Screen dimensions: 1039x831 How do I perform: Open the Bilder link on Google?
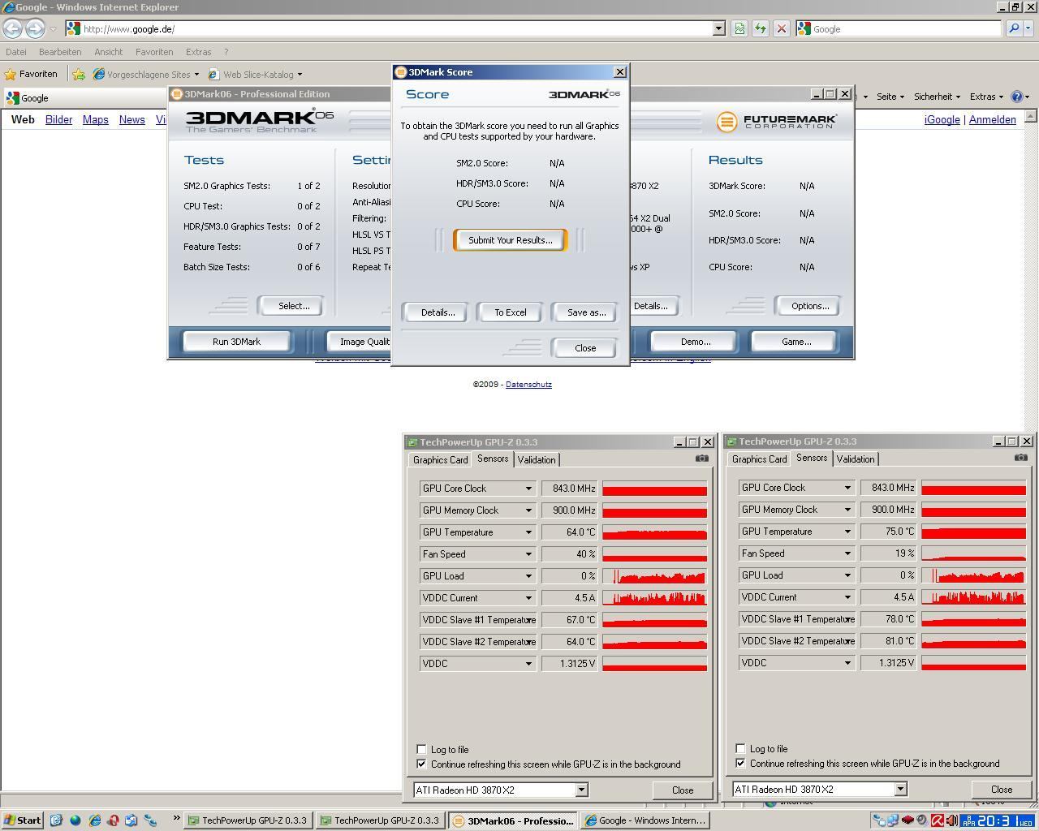pyautogui.click(x=58, y=120)
